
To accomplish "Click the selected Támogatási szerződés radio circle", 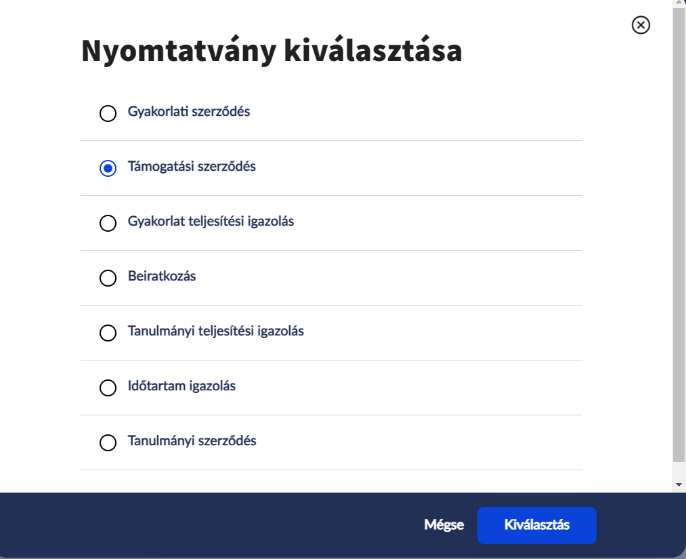I will (x=108, y=168).
